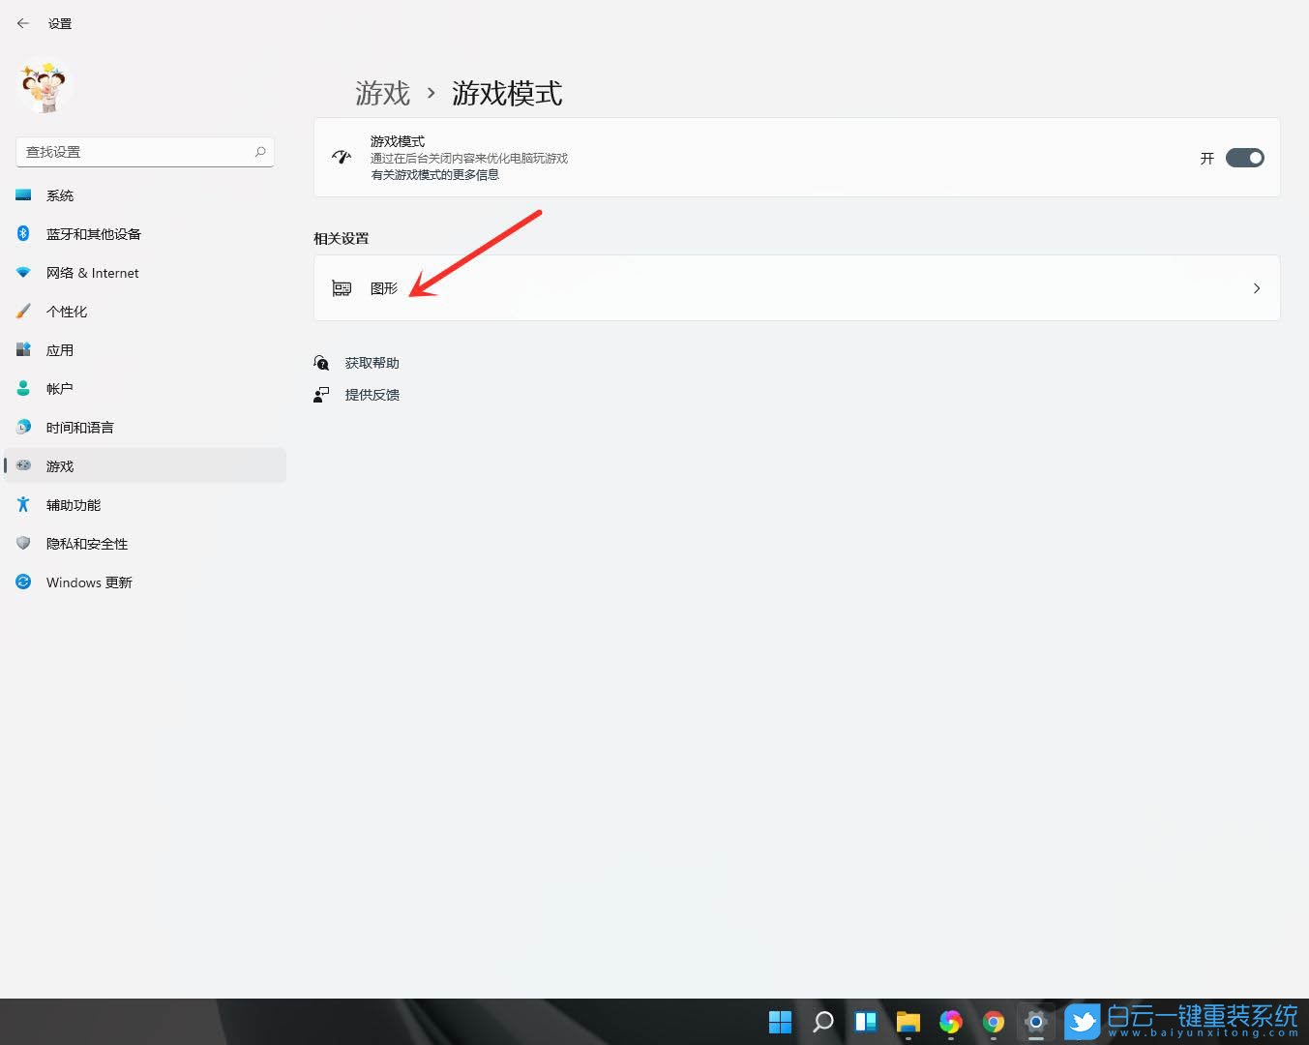Launch Chrome from the taskbar
Viewport: 1309px width, 1045px height.
point(994,1022)
